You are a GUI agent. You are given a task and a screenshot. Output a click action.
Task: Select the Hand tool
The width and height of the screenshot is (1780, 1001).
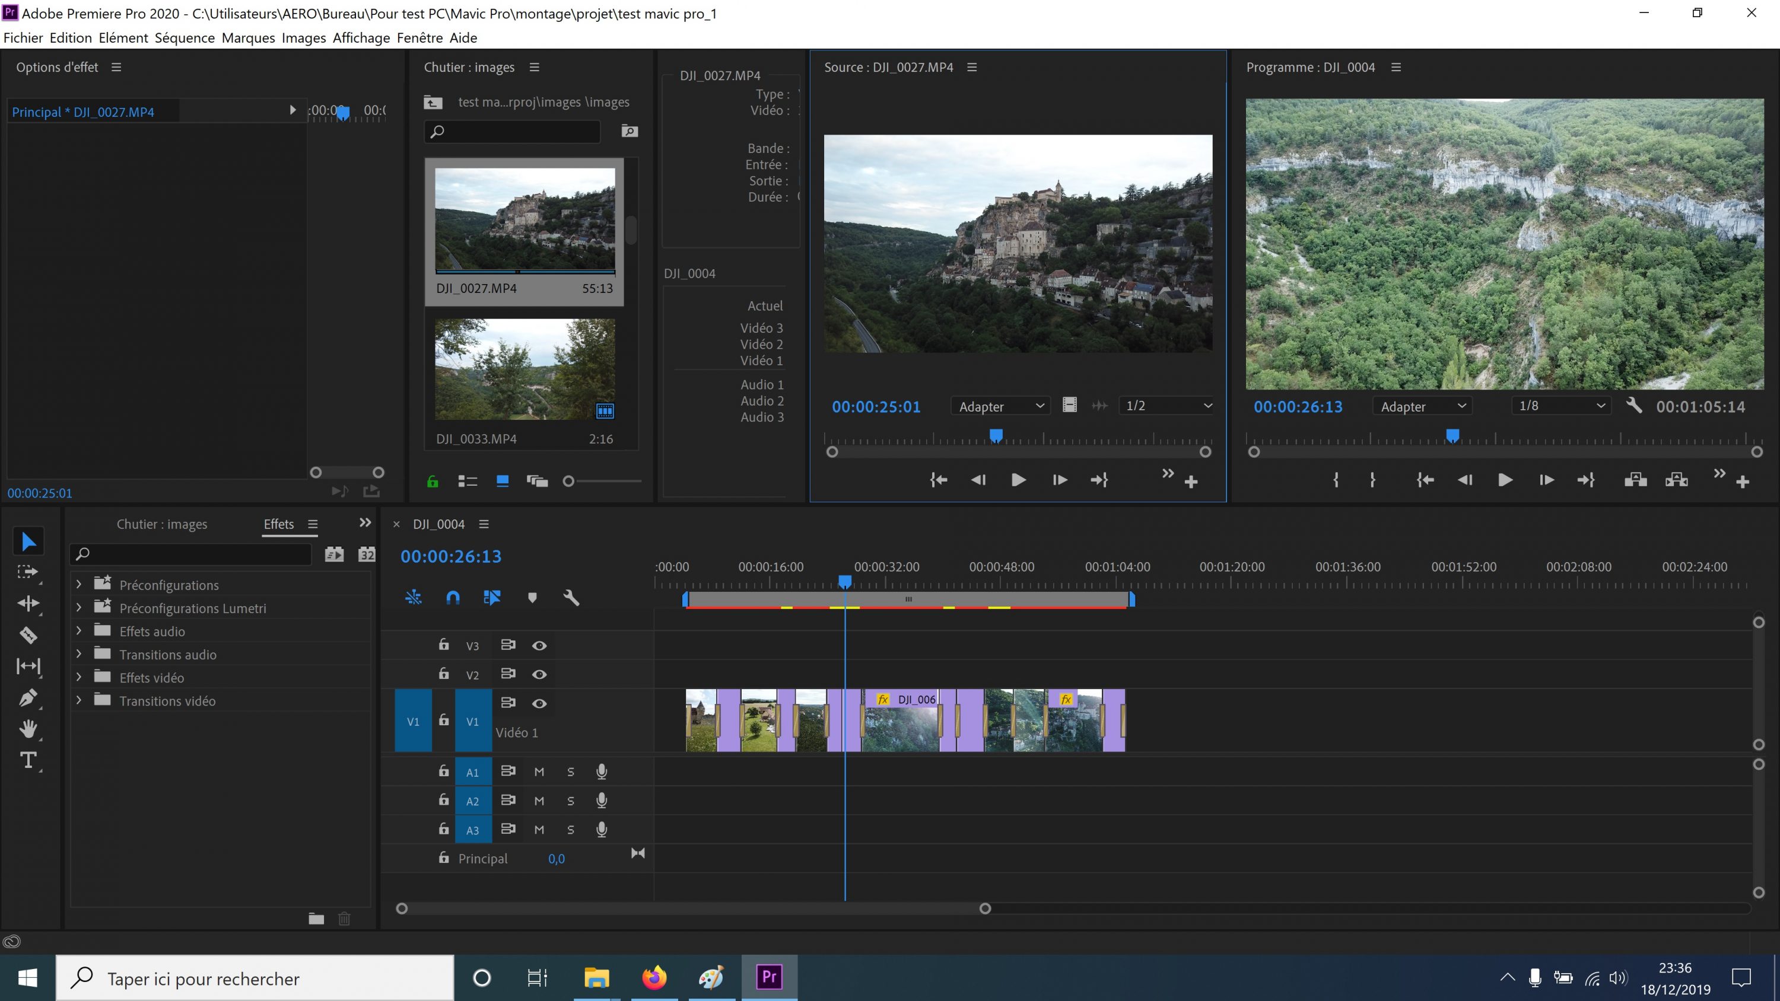(28, 729)
